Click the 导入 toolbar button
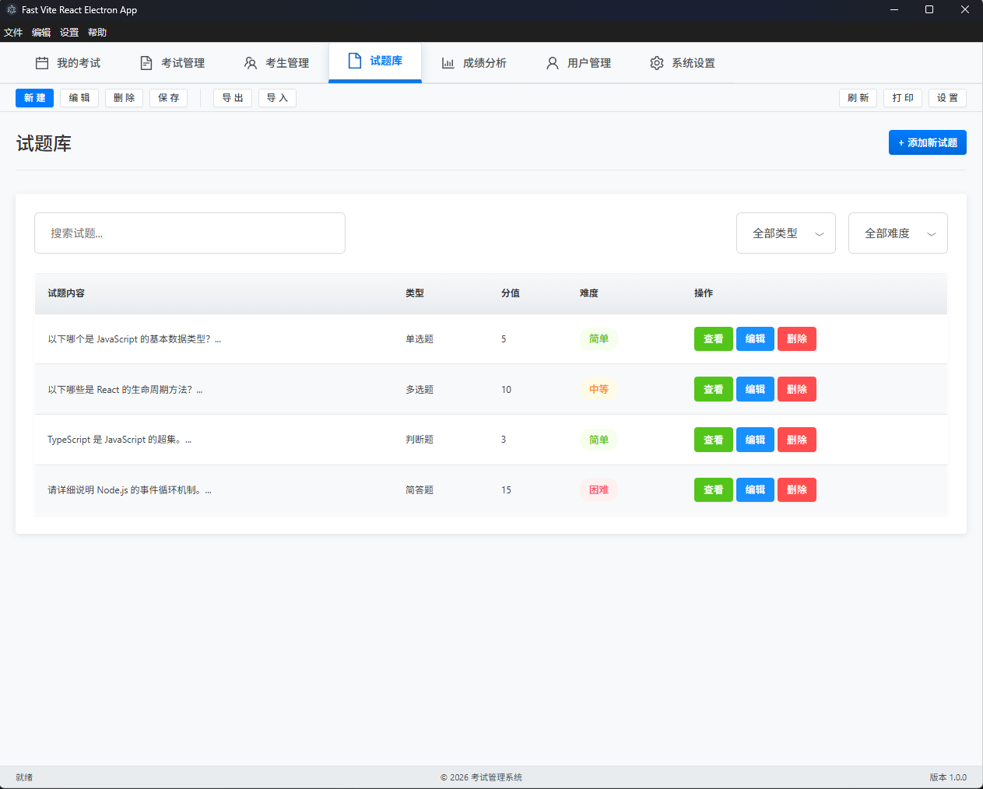Image resolution: width=983 pixels, height=789 pixels. (x=277, y=98)
